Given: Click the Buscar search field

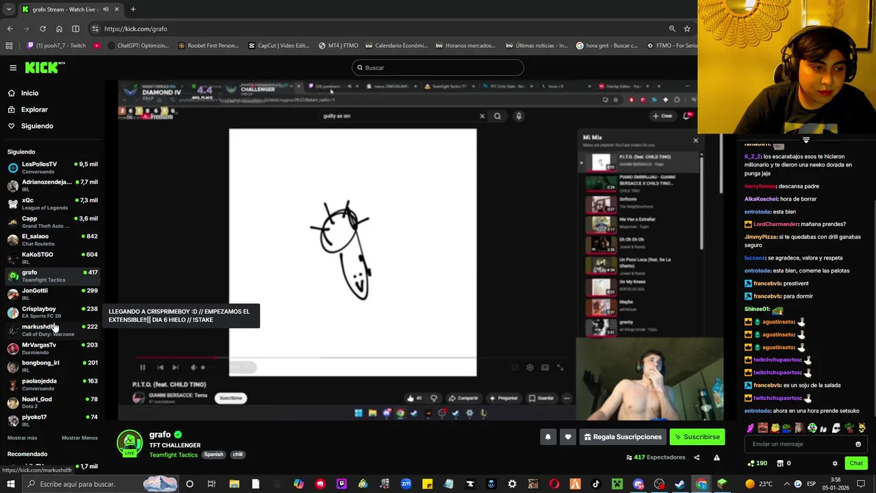Looking at the screenshot, I should tap(438, 68).
